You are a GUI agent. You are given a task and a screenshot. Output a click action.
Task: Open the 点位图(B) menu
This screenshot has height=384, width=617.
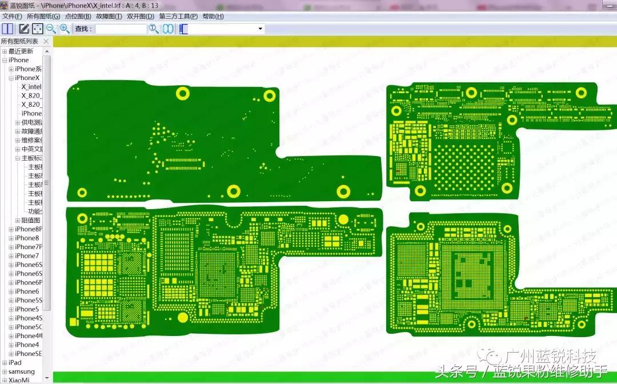(x=78, y=16)
